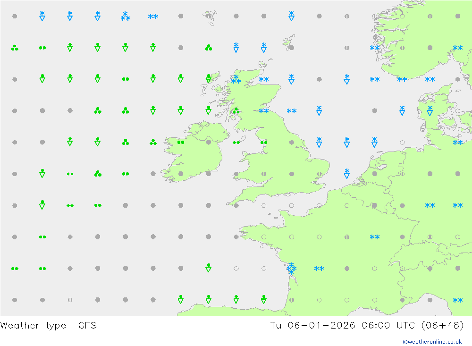The image size is (472, 346).
Task: Select the snow symbol over western Scotland's islands
Action: [236, 80]
